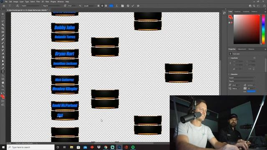Select the Lasso tool
This screenshot has width=267, height=150.
coord(3,21)
